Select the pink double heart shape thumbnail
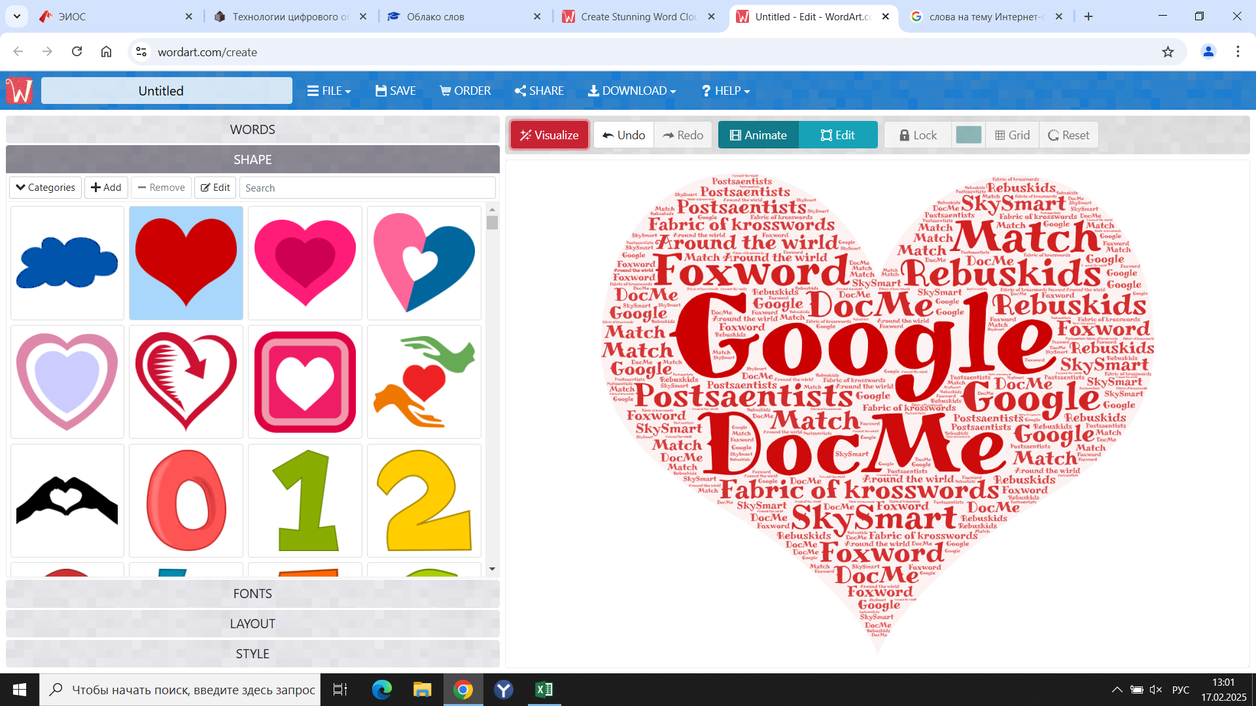The image size is (1256, 706). [305, 263]
